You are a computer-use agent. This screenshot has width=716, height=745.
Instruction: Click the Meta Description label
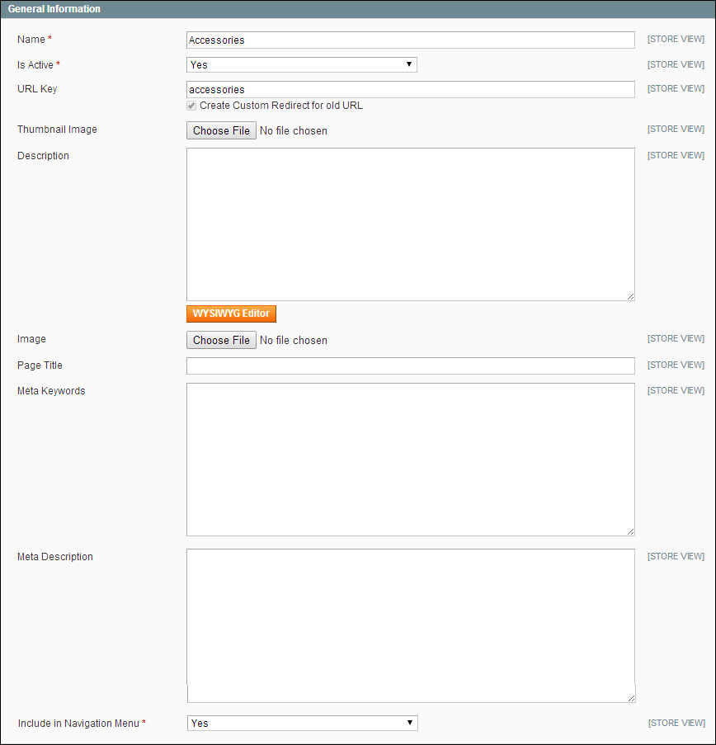(55, 557)
